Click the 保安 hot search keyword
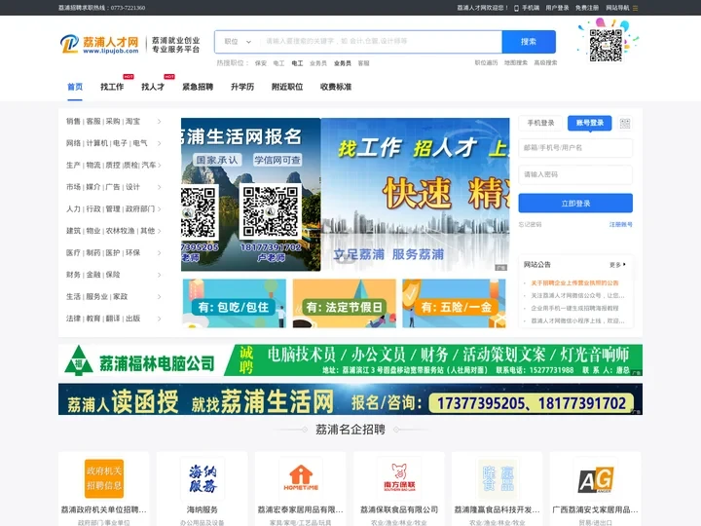 click(x=261, y=63)
